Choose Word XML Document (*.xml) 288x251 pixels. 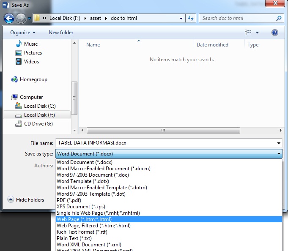click(x=169, y=245)
